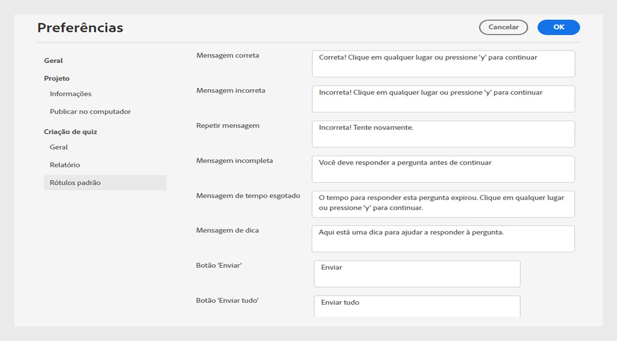Select Rótulos padrão in the sidebar

tap(75, 182)
